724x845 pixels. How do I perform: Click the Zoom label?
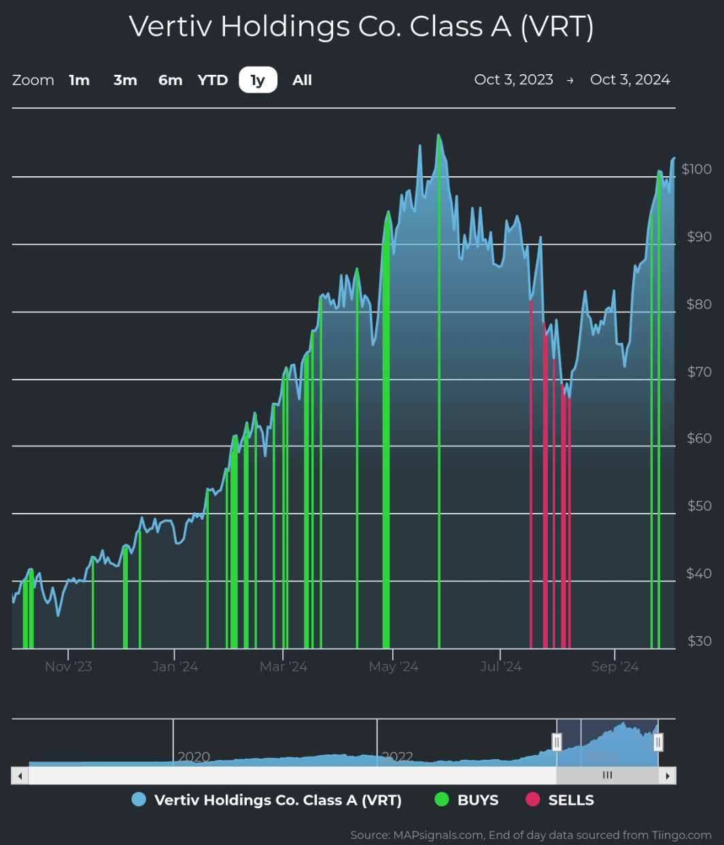[33, 80]
